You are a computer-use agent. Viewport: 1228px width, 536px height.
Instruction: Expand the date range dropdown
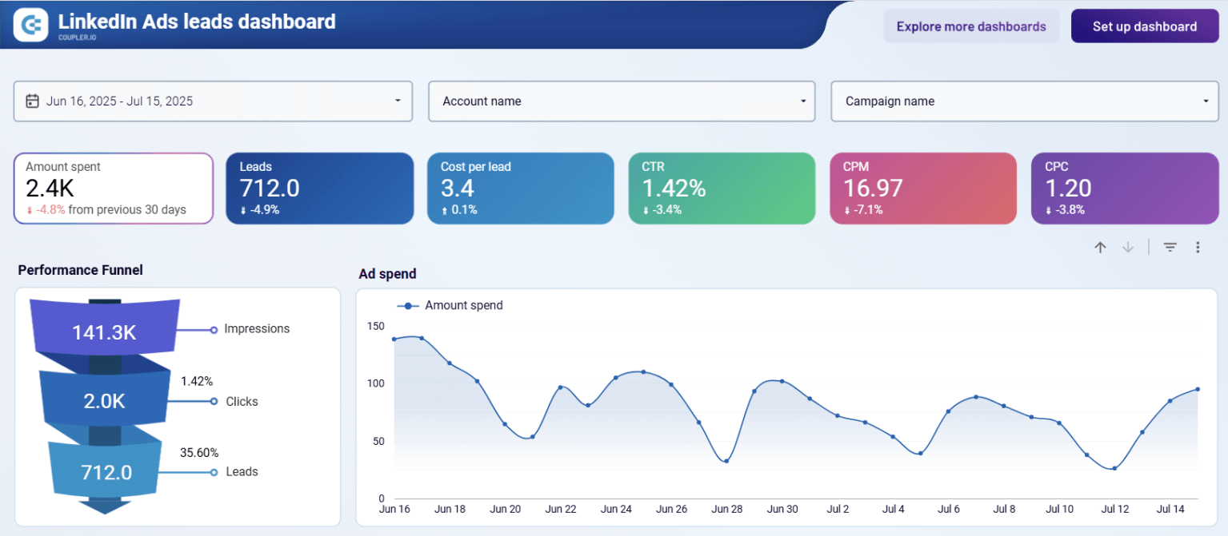click(398, 101)
